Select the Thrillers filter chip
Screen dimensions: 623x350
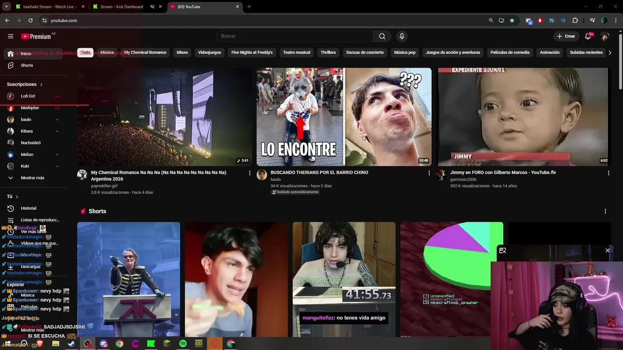[328, 52]
